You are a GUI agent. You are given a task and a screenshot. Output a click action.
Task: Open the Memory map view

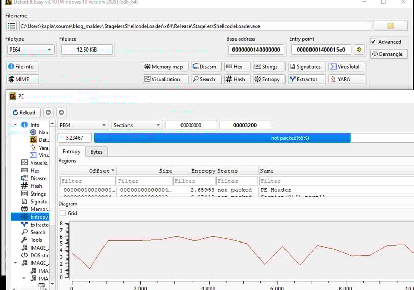tap(166, 66)
